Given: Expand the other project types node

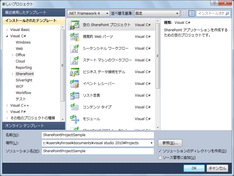Looking at the screenshot, I should (7, 118).
